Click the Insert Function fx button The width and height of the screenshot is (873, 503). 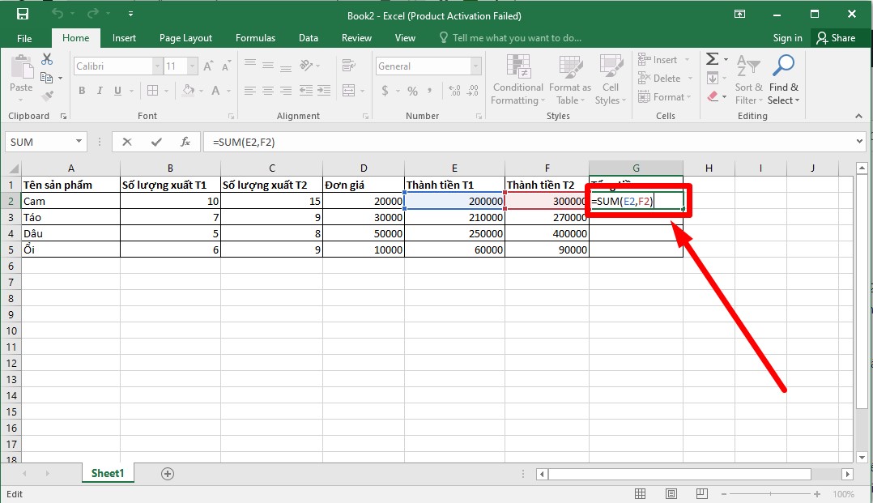(x=188, y=141)
